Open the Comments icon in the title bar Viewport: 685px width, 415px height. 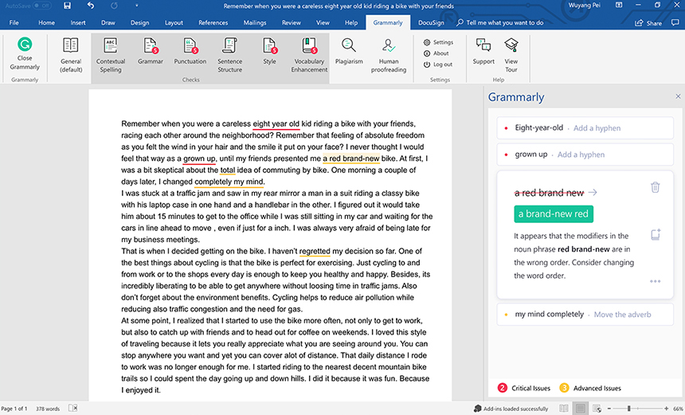pyautogui.click(x=675, y=22)
